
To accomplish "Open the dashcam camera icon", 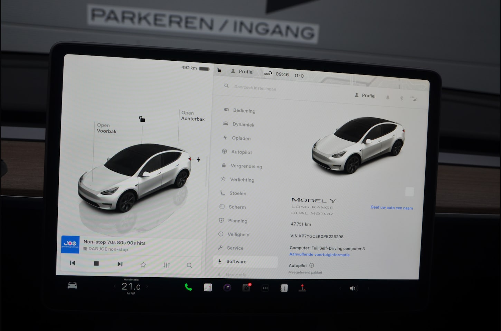I will click(x=246, y=288).
